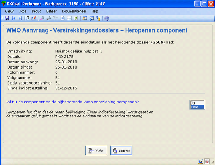Image resolution: width=215 pixels, height=165 pixels.
Task: Click the window with lightning bolt icon
Action: (85, 18)
